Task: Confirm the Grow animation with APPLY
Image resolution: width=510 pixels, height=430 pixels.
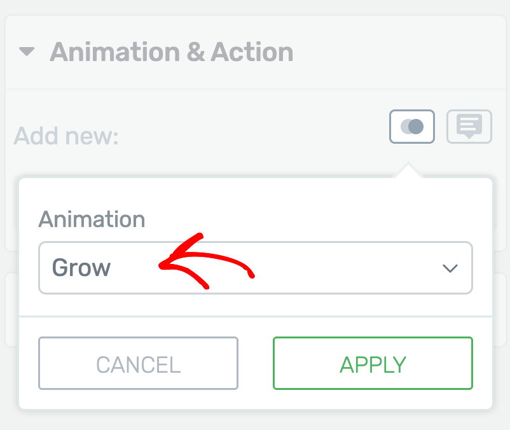Action: point(373,363)
